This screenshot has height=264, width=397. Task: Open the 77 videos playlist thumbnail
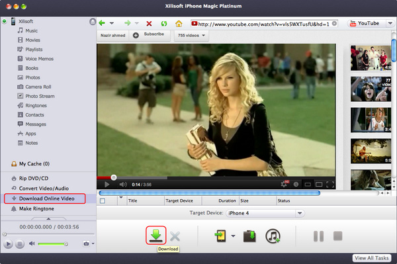[x=371, y=89]
